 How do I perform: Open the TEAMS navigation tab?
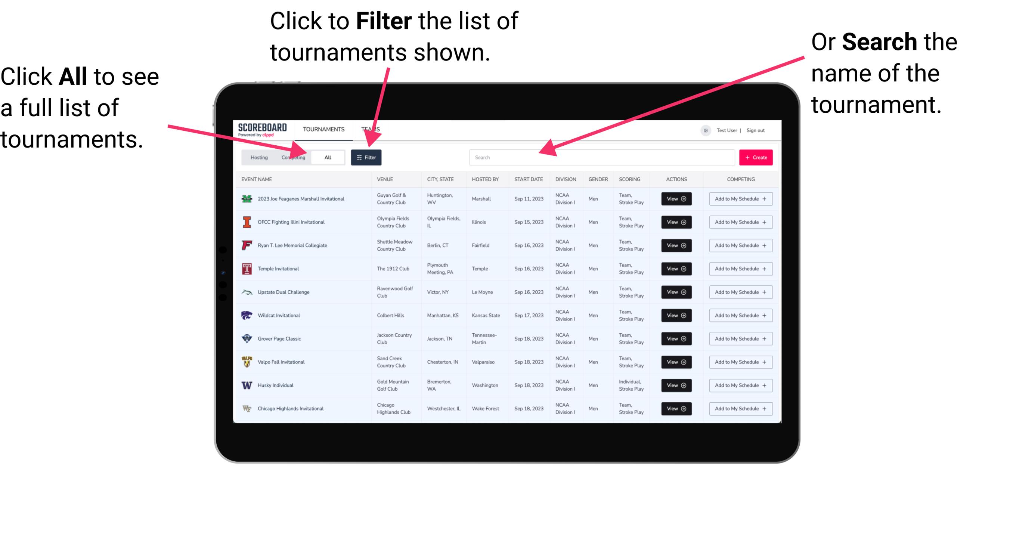coord(372,129)
